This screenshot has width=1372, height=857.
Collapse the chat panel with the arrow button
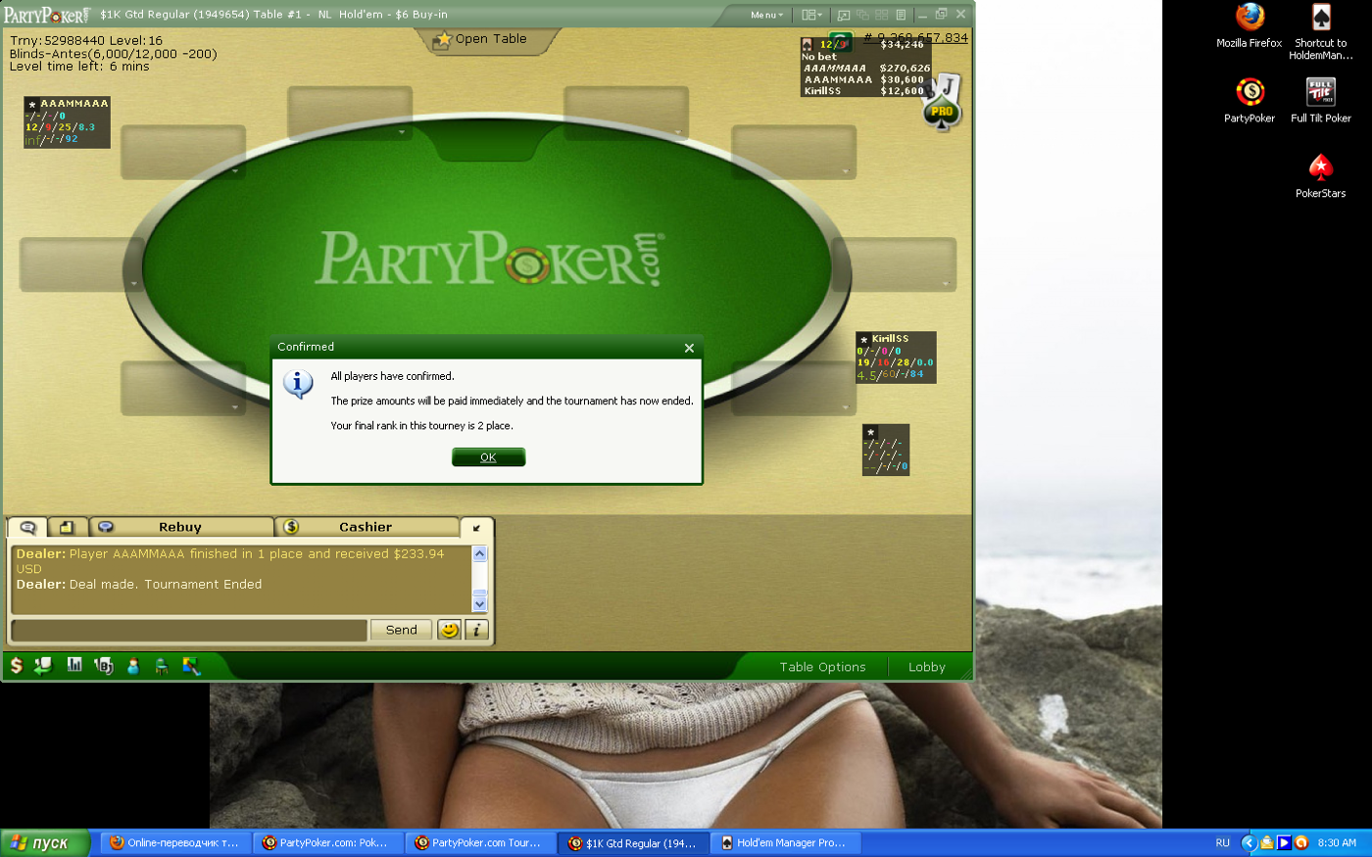click(476, 528)
